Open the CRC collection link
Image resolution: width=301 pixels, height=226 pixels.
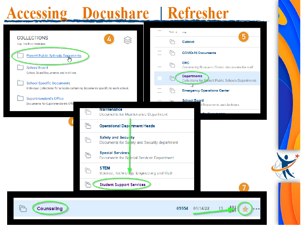tap(185, 63)
